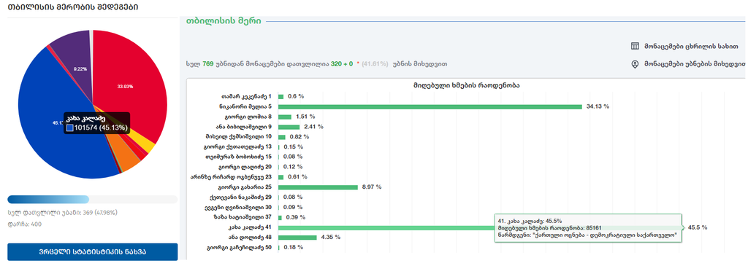
Task: Click the chart label ending in number 29
Action: tap(240, 197)
